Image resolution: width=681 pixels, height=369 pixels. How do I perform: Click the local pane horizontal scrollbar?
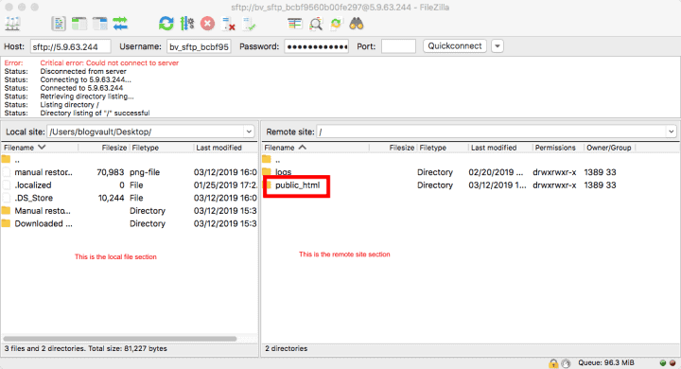coord(120,338)
